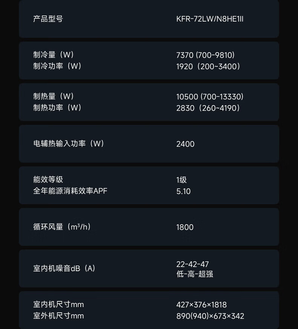Select heating capacity value 10500 (700-13330)

click(x=210, y=97)
